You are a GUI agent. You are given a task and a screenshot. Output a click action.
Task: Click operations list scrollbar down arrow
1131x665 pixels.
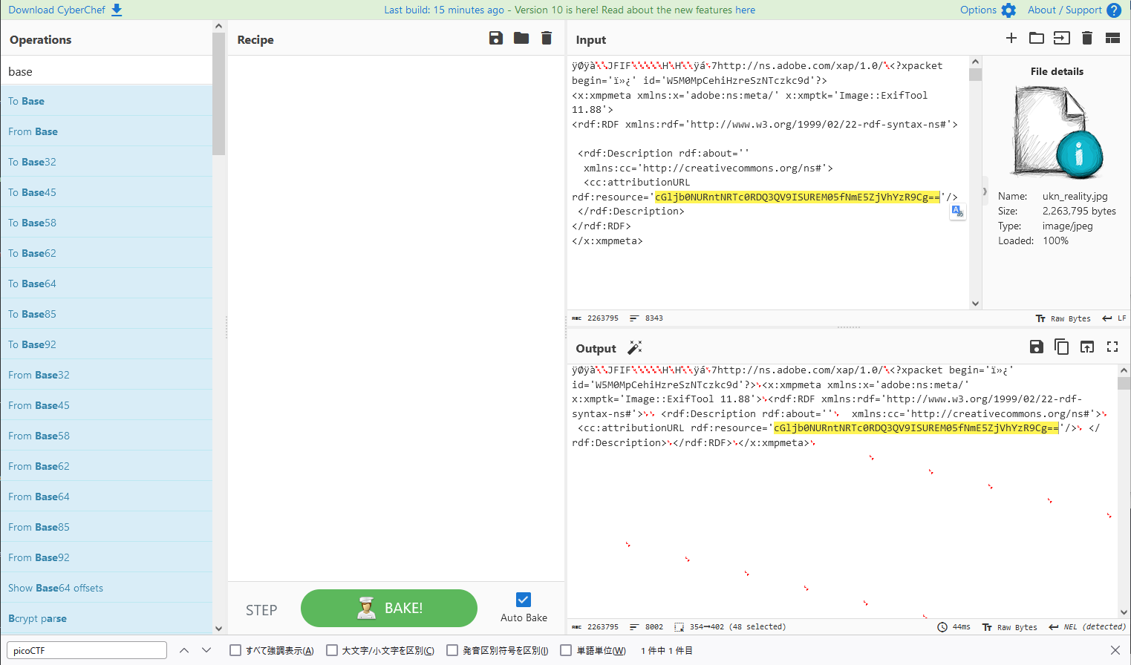[218, 628]
